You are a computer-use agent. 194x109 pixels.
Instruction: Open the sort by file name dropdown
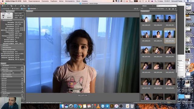(x=157, y=9)
